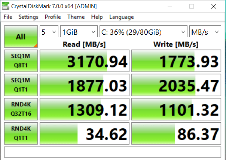
Task: Click the 34.62 RND4K Q1T1 read result
Action: 85,134
